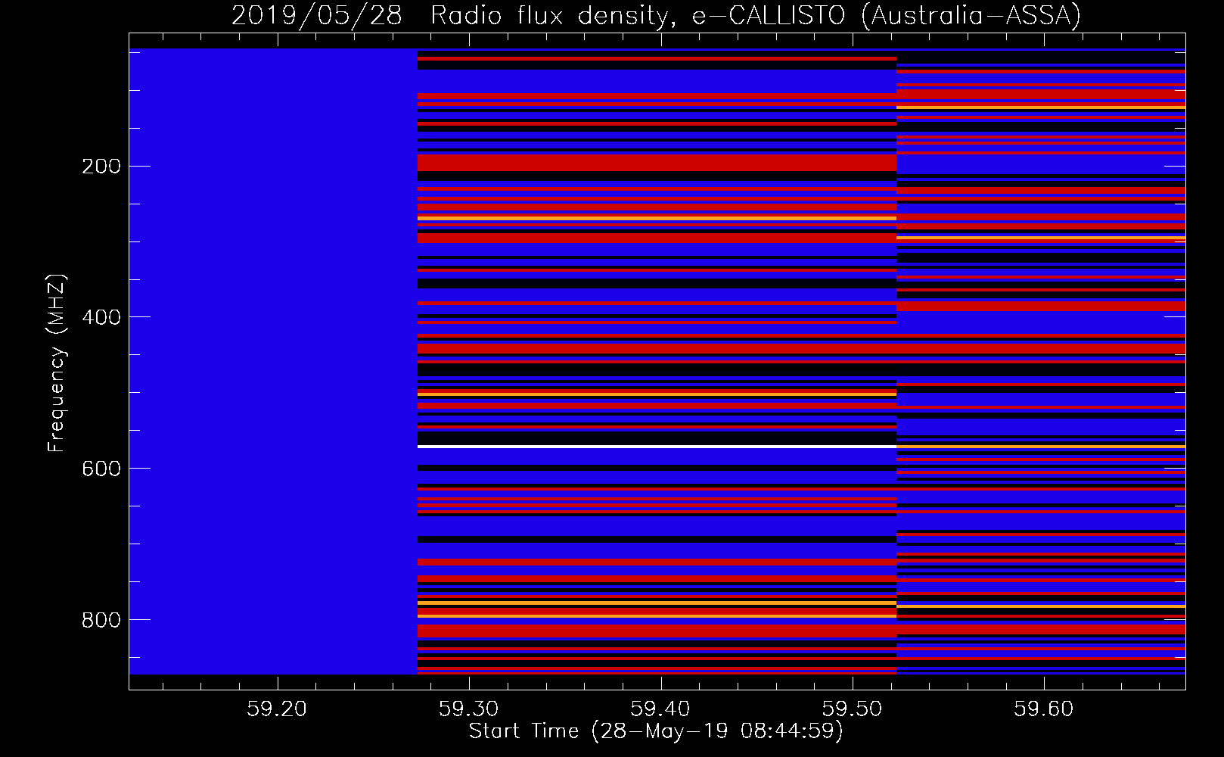Click the 600 frequency tick label
1224x757 pixels.
point(101,469)
